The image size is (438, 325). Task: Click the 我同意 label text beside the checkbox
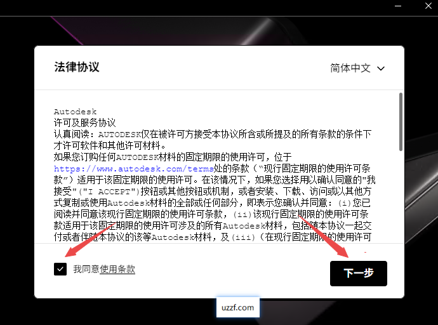pyautogui.click(x=86, y=269)
